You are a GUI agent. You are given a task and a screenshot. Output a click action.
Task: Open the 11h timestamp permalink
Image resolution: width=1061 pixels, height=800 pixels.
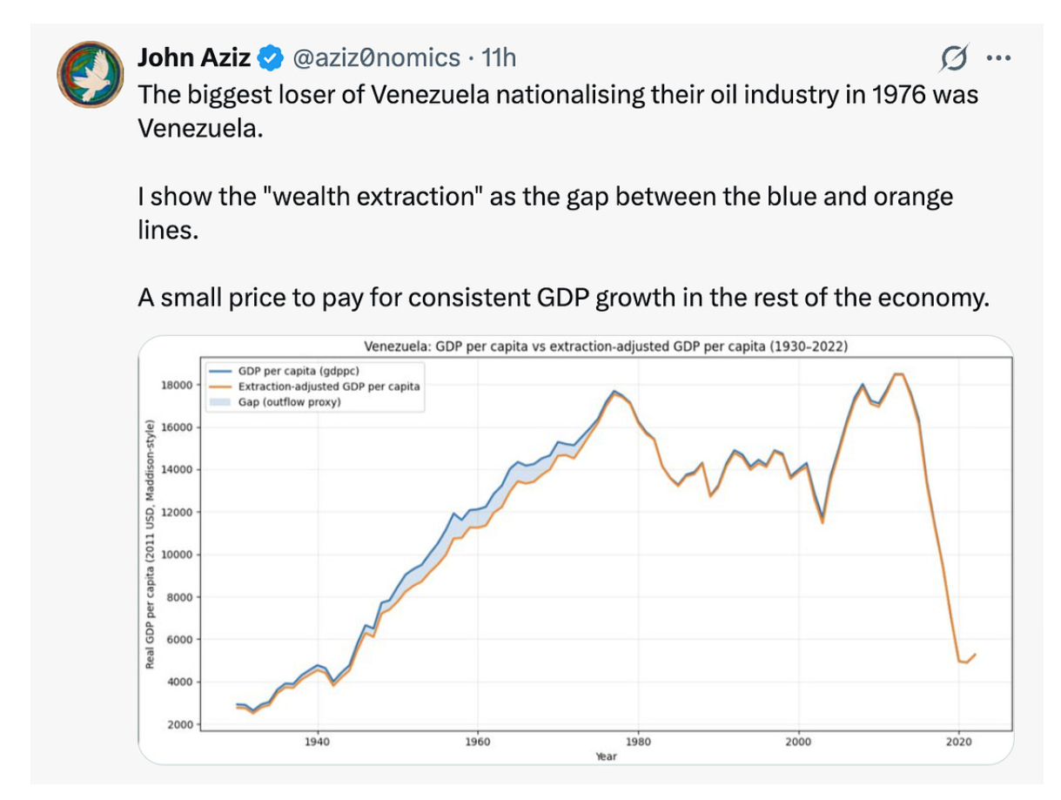pos(499,58)
